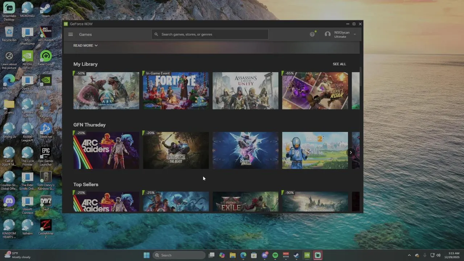Click the GeForce NOW vertical scrollbar
The image size is (464, 261).
pos(361,76)
